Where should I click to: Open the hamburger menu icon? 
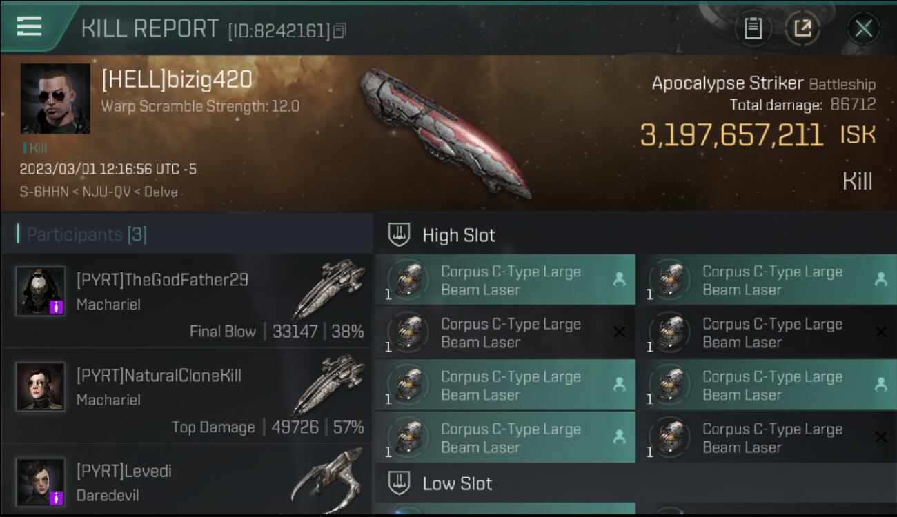[29, 26]
